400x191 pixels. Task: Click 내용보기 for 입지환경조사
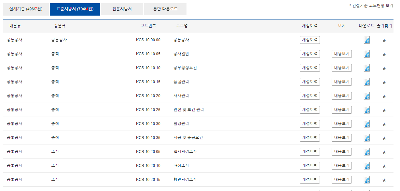[342, 152]
